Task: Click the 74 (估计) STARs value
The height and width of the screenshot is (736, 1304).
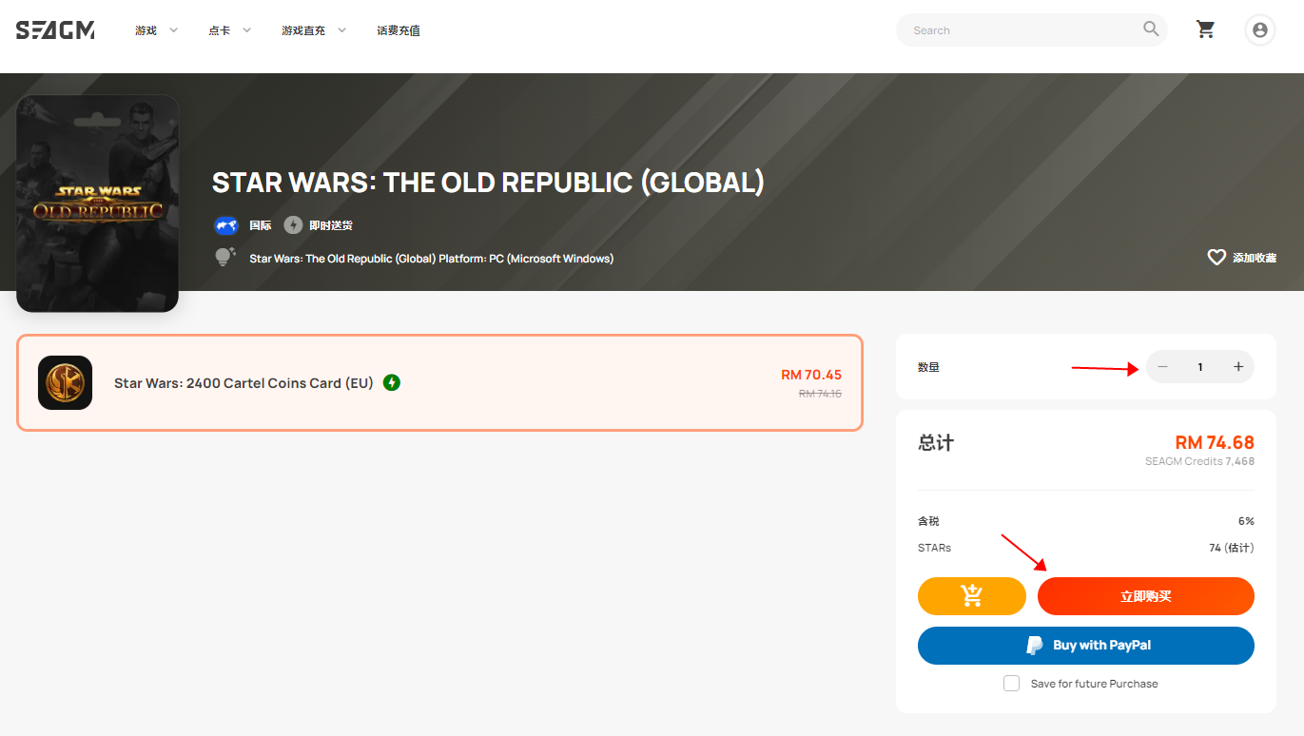Action: point(1232,548)
